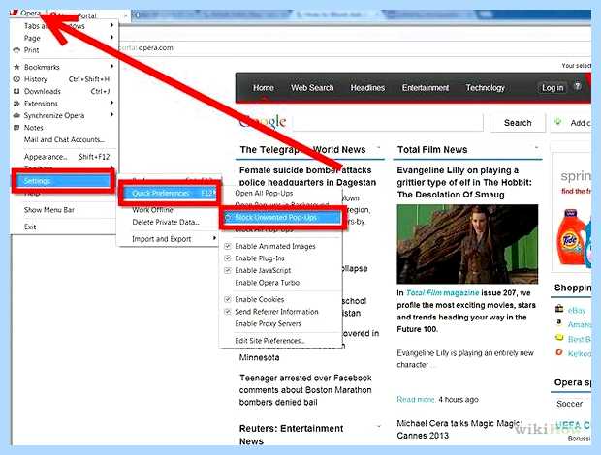The width and height of the screenshot is (601, 455).
Task: Collapse The Telegraph World News widget
Action: (379, 148)
